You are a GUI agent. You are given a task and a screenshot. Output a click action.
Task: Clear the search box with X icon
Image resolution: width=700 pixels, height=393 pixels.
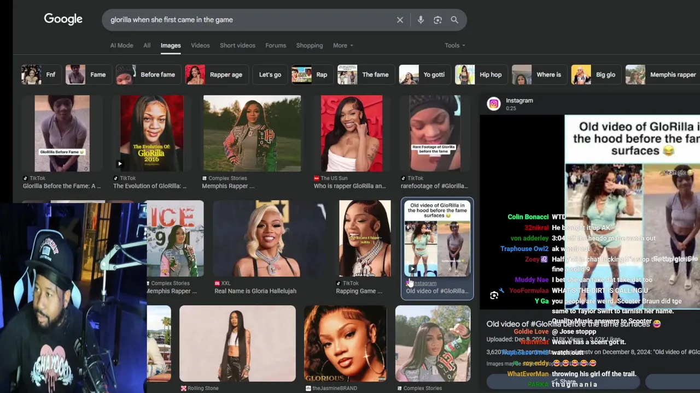(400, 20)
